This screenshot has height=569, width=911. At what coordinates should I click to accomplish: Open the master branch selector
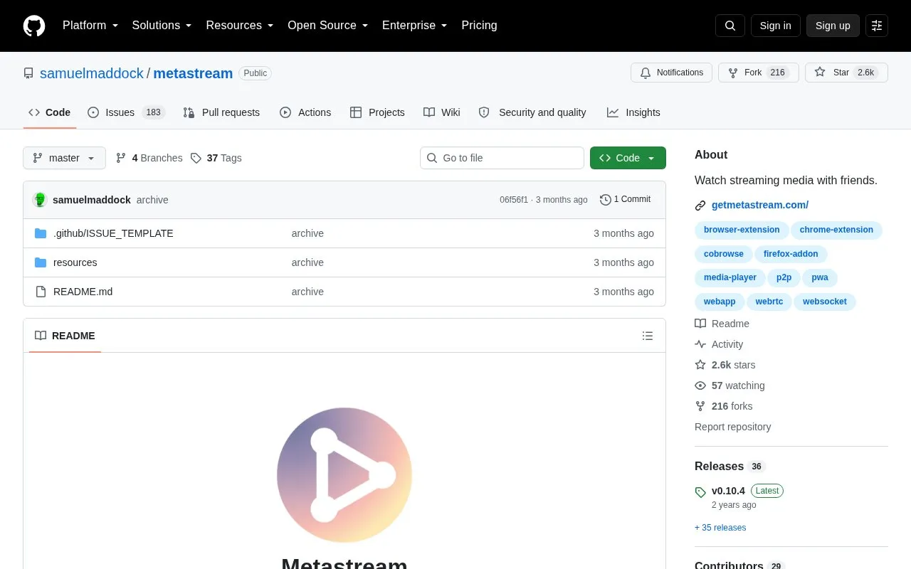[64, 158]
